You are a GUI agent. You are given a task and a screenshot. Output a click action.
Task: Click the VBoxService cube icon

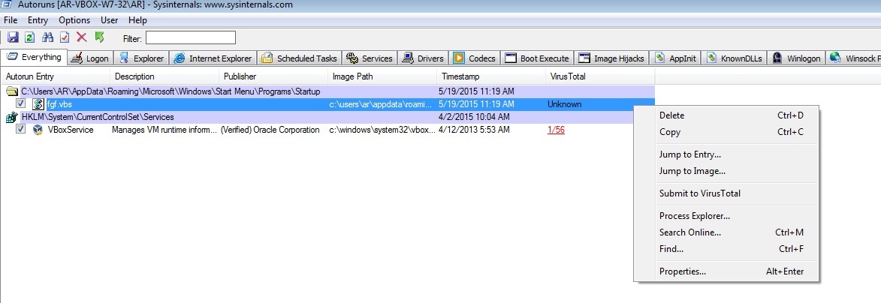click(38, 130)
